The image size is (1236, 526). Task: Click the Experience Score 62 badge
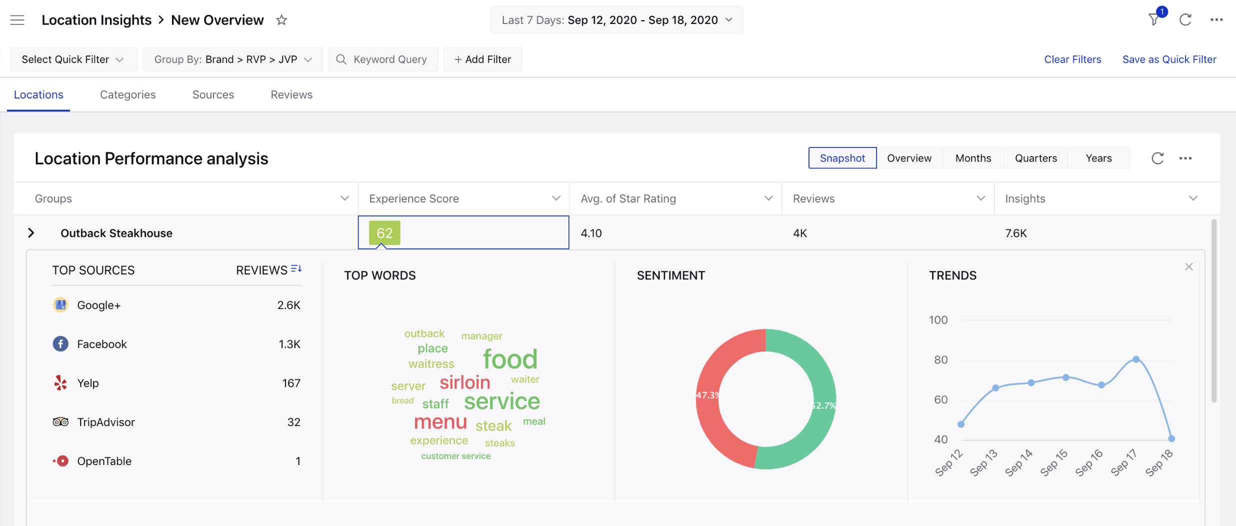(384, 233)
